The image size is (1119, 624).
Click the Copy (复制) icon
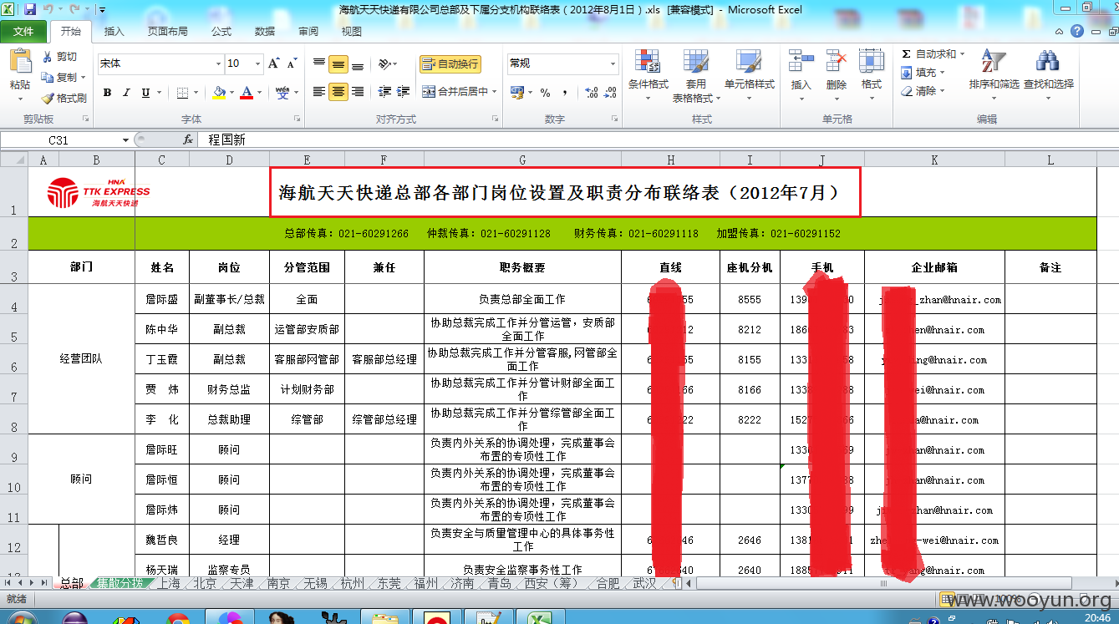click(x=48, y=77)
